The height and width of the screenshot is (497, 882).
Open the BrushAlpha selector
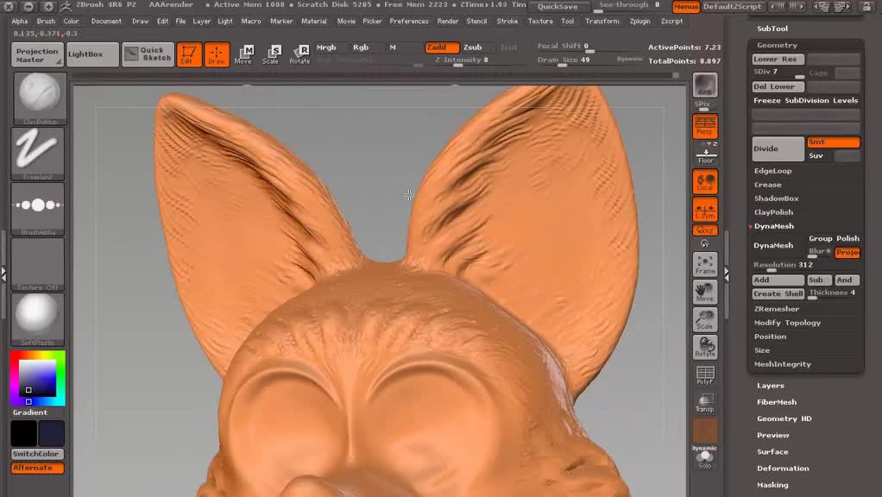coord(38,209)
